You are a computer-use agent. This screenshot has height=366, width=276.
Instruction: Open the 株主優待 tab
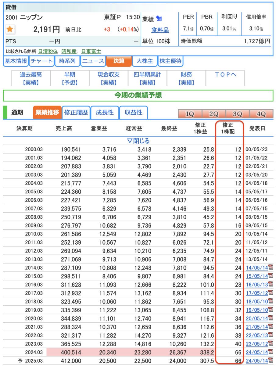click(170, 61)
